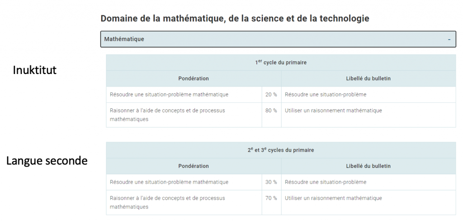Click Pondération header in 2e et 3e cycles table
Viewport: 463px width, 222px height.
click(x=194, y=166)
